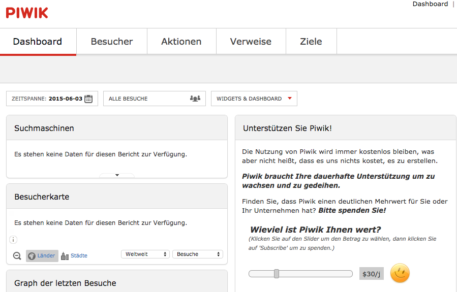Viewport: 457px width, 292px height.
Task: Expand the Suchmaschinen widget footer arrow
Action: [x=117, y=175]
